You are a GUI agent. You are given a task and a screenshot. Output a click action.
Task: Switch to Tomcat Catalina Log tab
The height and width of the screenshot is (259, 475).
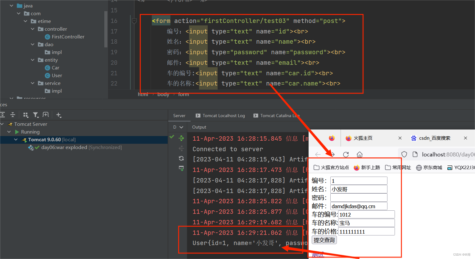tap(276, 116)
